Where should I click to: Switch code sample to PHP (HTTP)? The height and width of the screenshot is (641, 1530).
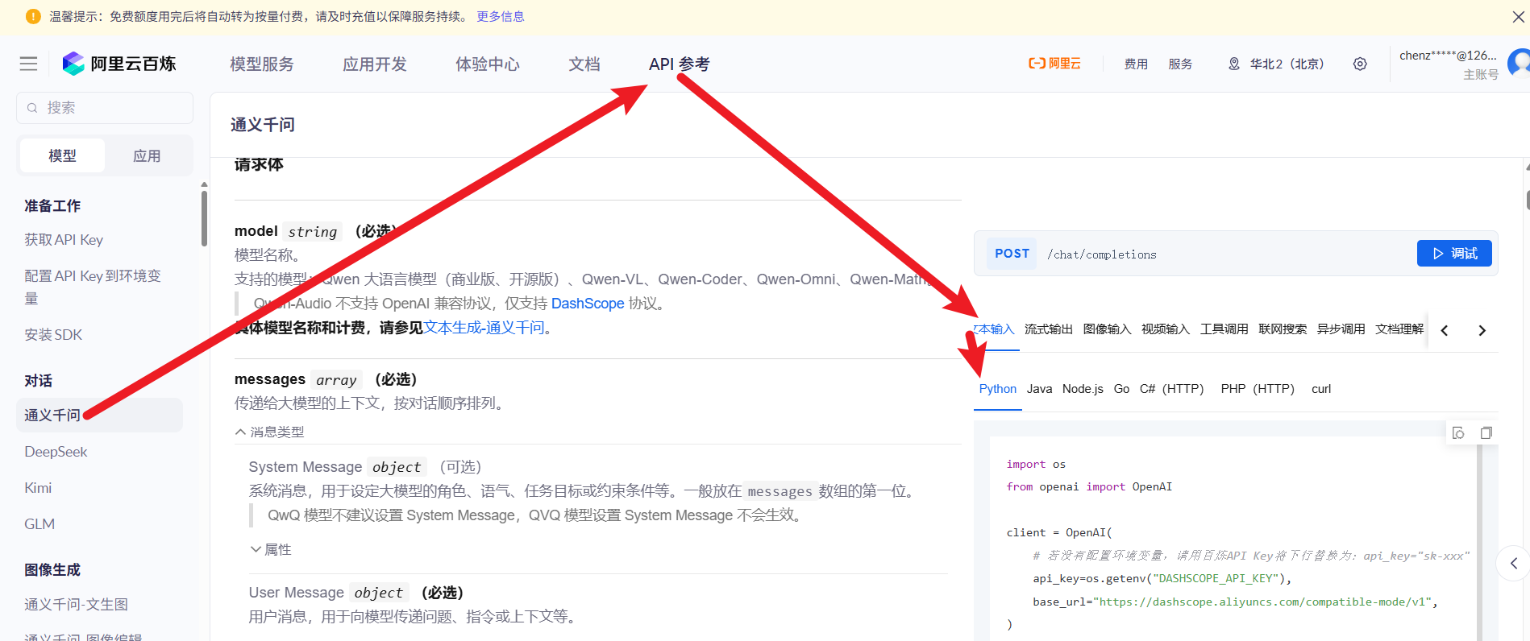[1258, 389]
